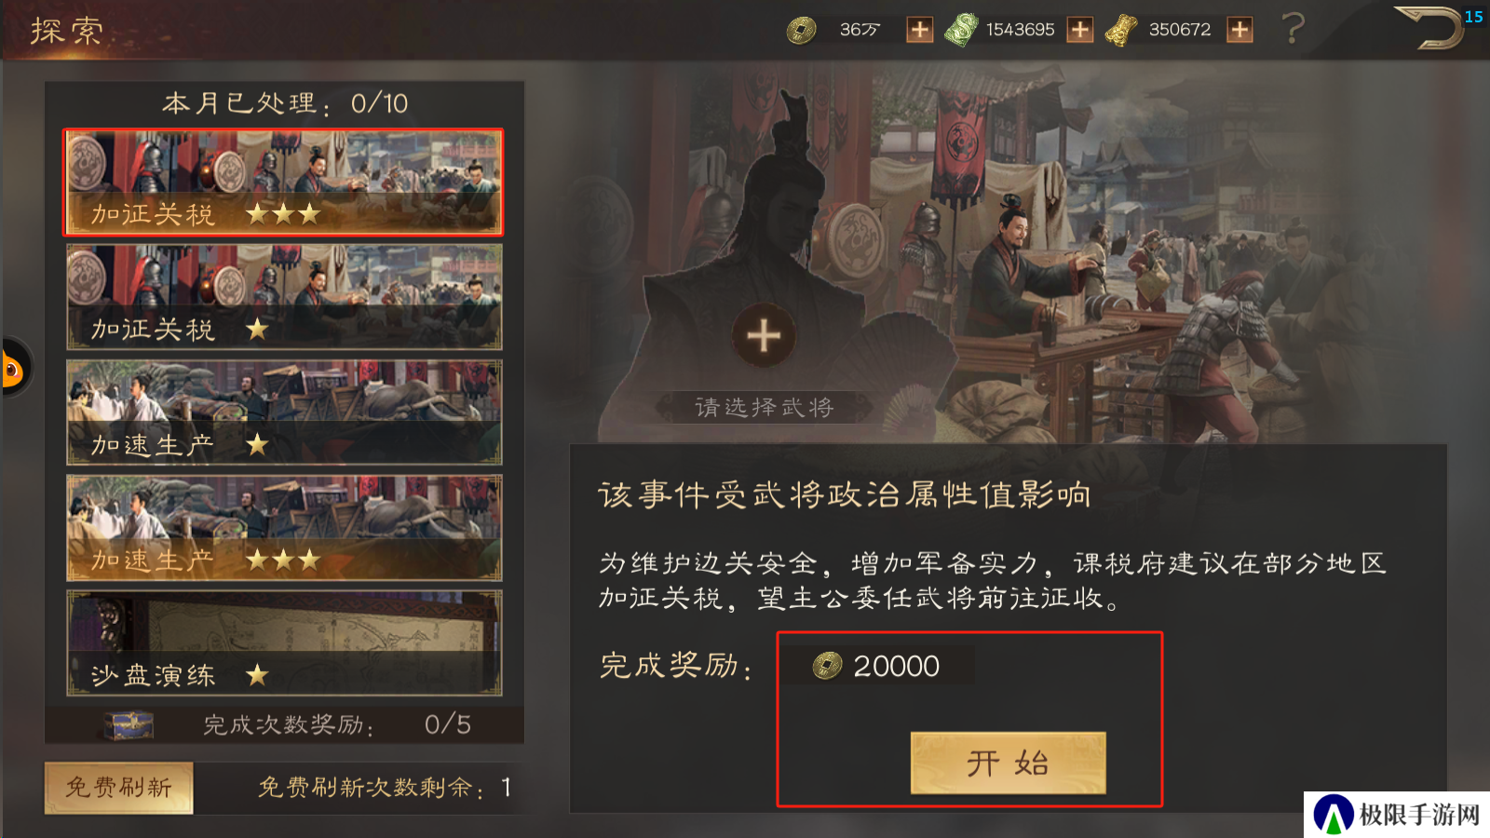The image size is (1490, 838).
Task: Choose the three-star 加速生产 event
Action: click(x=284, y=528)
